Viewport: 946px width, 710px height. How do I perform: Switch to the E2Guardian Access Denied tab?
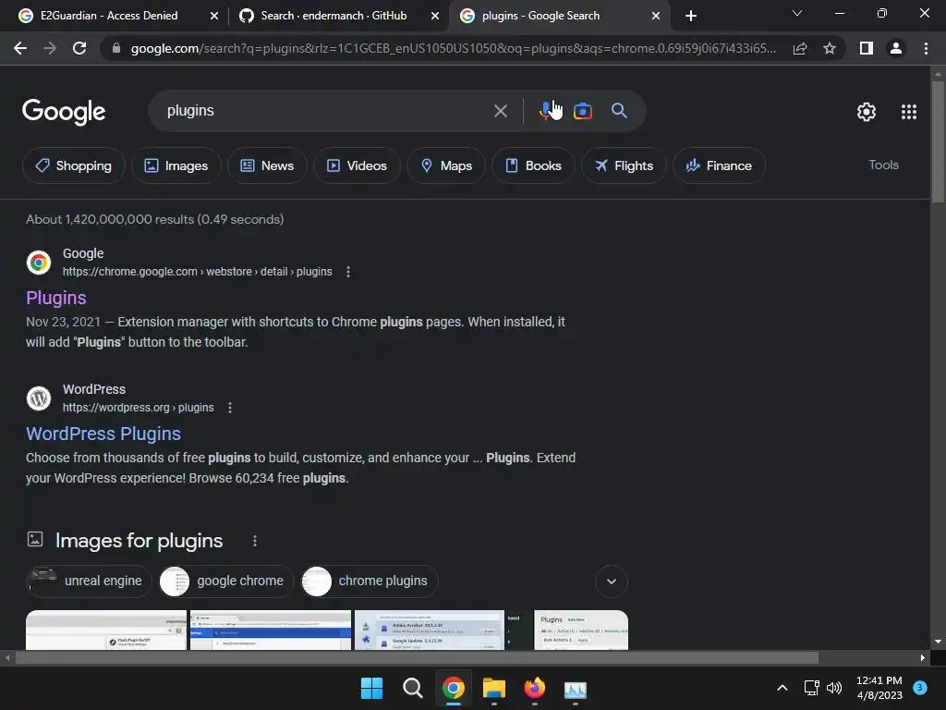109,16
